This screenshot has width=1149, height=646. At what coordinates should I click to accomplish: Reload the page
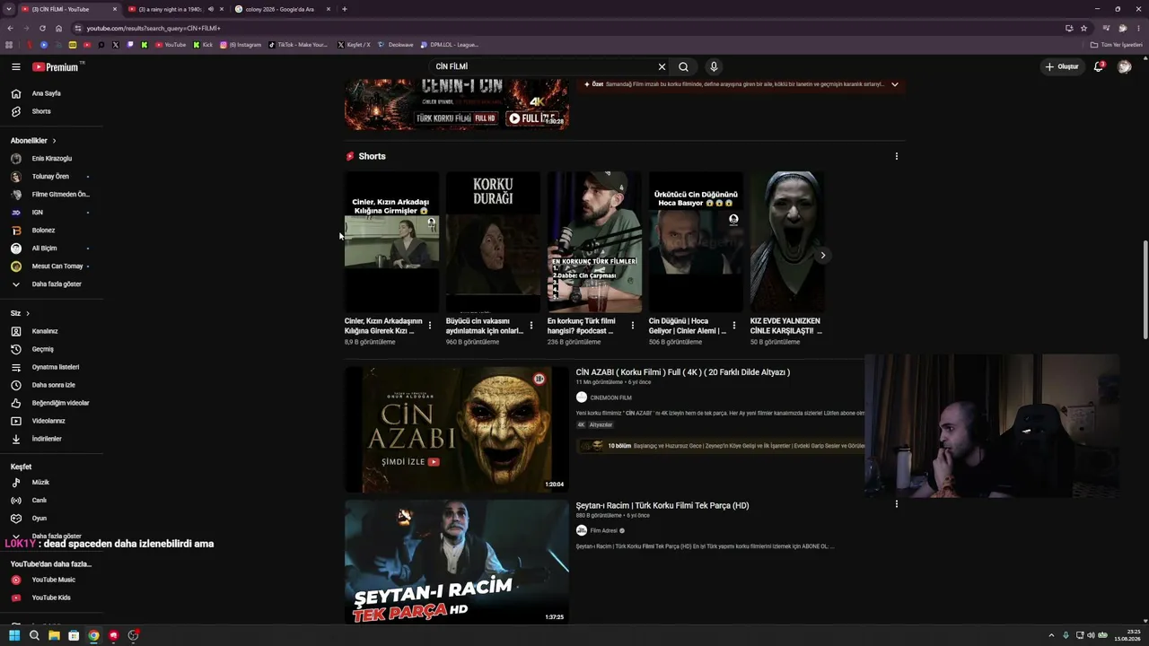[x=42, y=28]
